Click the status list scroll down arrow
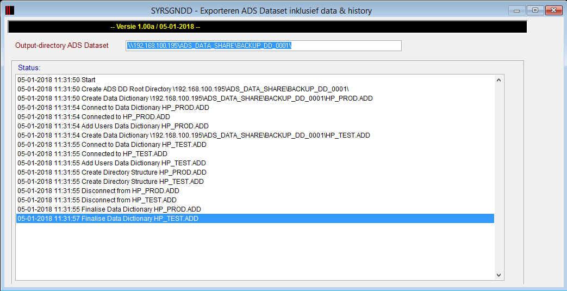The image size is (567, 291). [x=499, y=275]
